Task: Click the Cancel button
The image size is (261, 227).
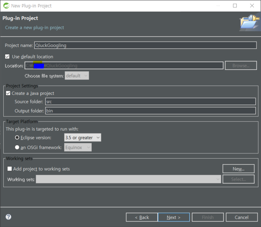Action: (242, 217)
